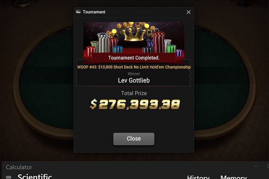This screenshot has height=179, width=269.
Task: Click the GG logo in Tournament dialog
Action: (78, 12)
